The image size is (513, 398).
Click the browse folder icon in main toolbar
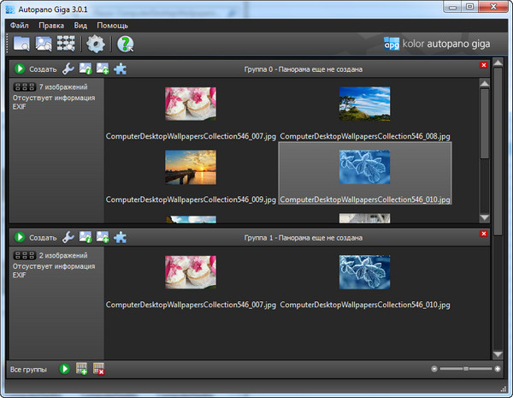(x=21, y=44)
